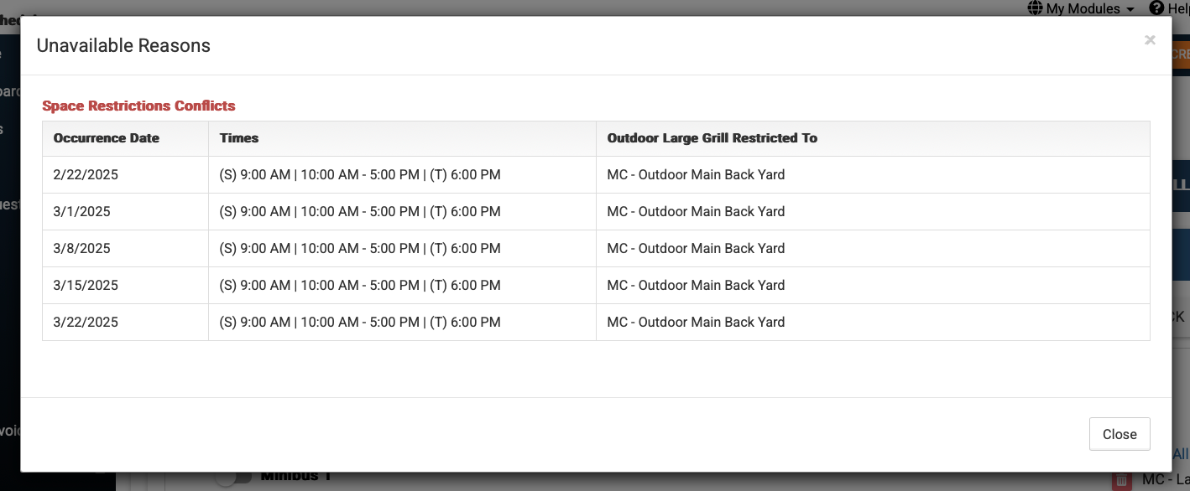
Task: Select the 2/22/2025 occurrence date cell
Action: (86, 175)
